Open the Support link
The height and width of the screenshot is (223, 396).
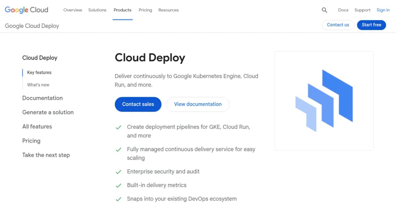click(362, 10)
